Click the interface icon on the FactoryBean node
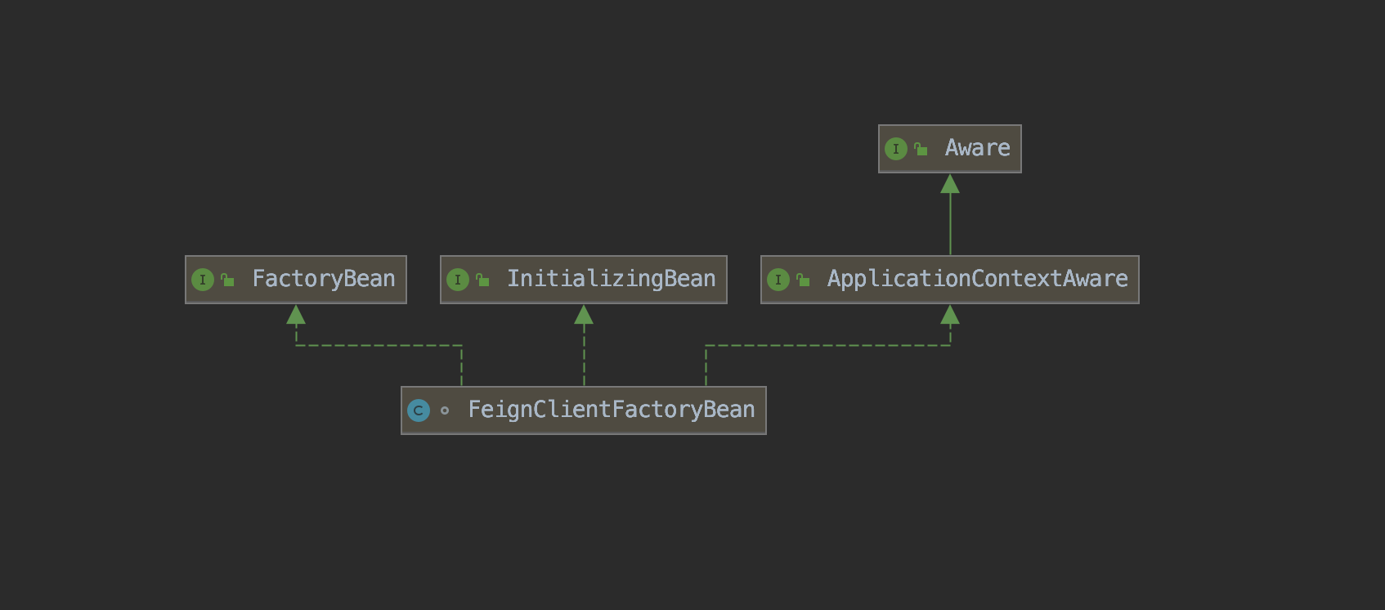Viewport: 1385px width, 610px height. tap(203, 280)
